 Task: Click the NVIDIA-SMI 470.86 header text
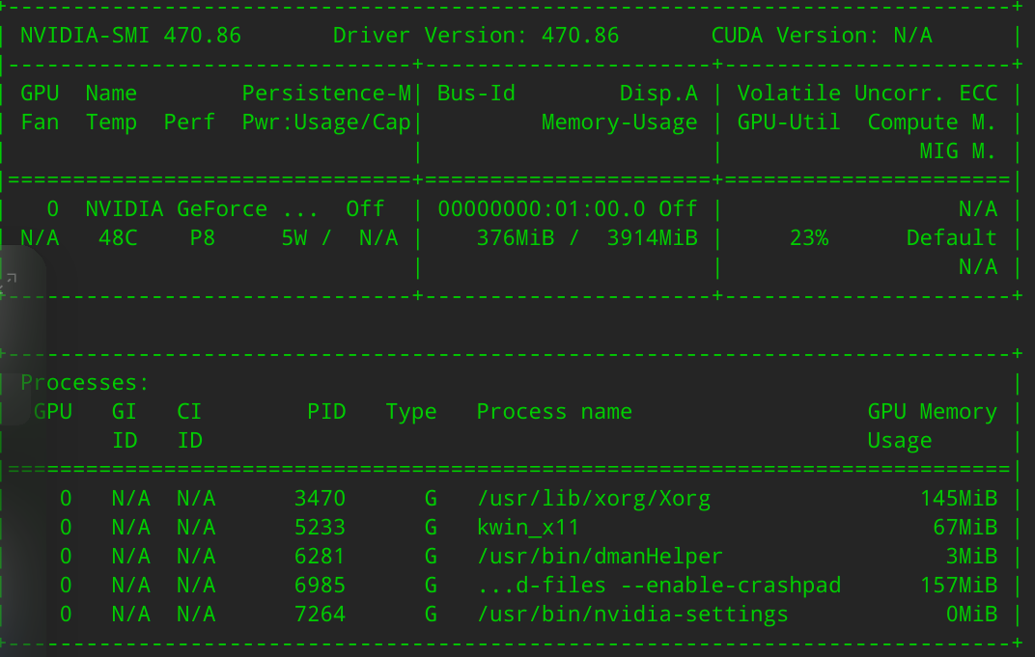[x=130, y=36]
